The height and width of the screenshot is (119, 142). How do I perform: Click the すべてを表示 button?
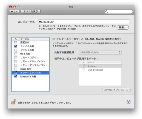(31, 11)
